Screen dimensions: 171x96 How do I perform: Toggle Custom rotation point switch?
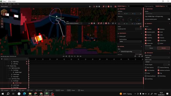[169, 19]
